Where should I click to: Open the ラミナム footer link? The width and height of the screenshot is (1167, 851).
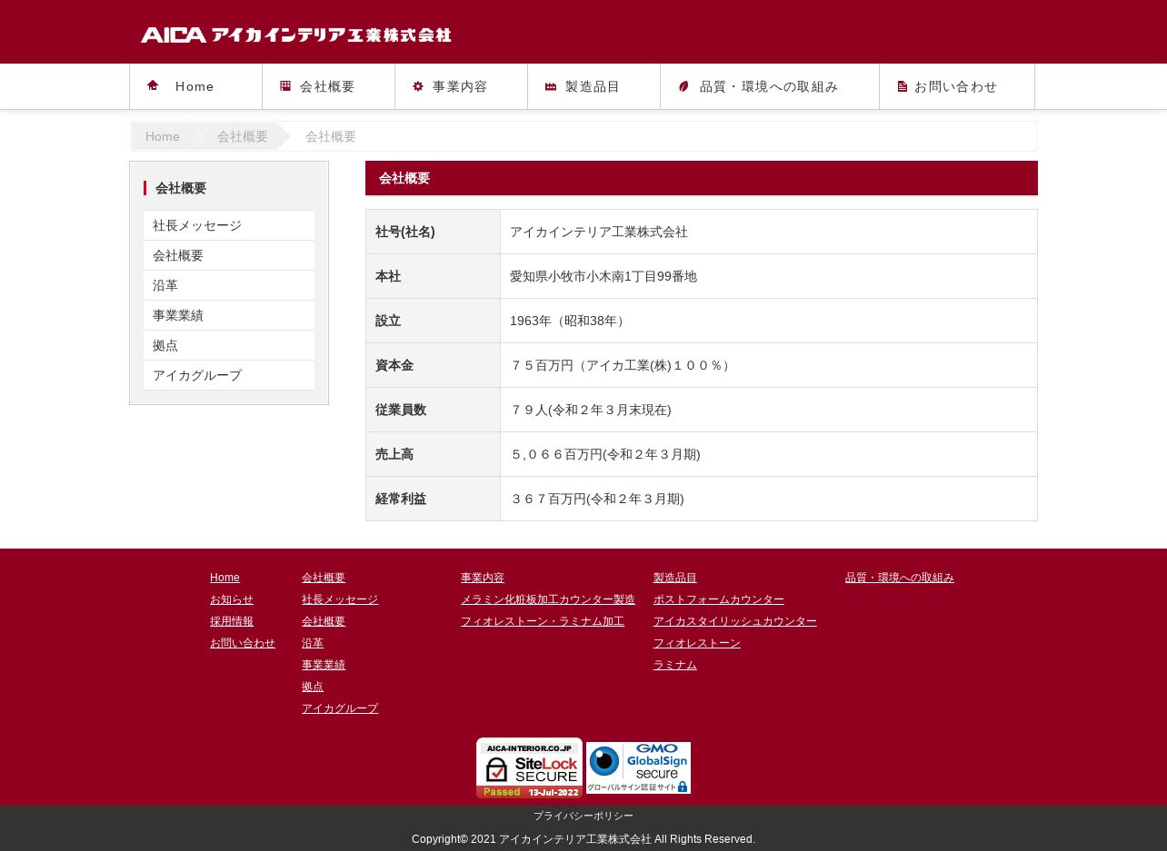[675, 665]
